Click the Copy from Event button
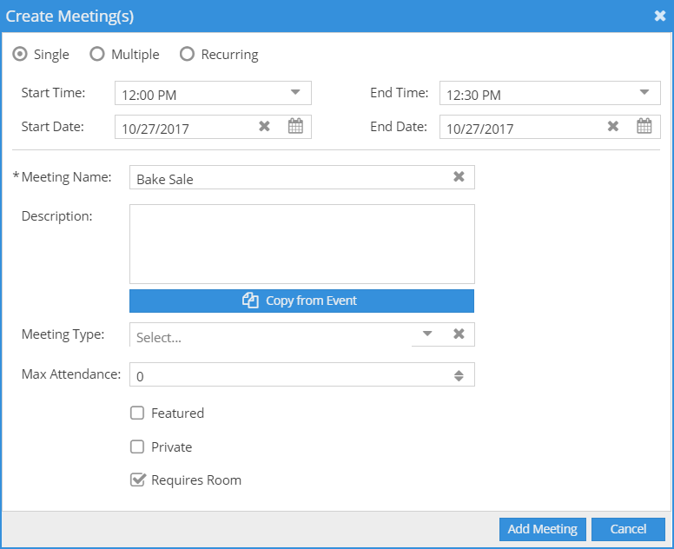The width and height of the screenshot is (674, 549). (x=301, y=301)
